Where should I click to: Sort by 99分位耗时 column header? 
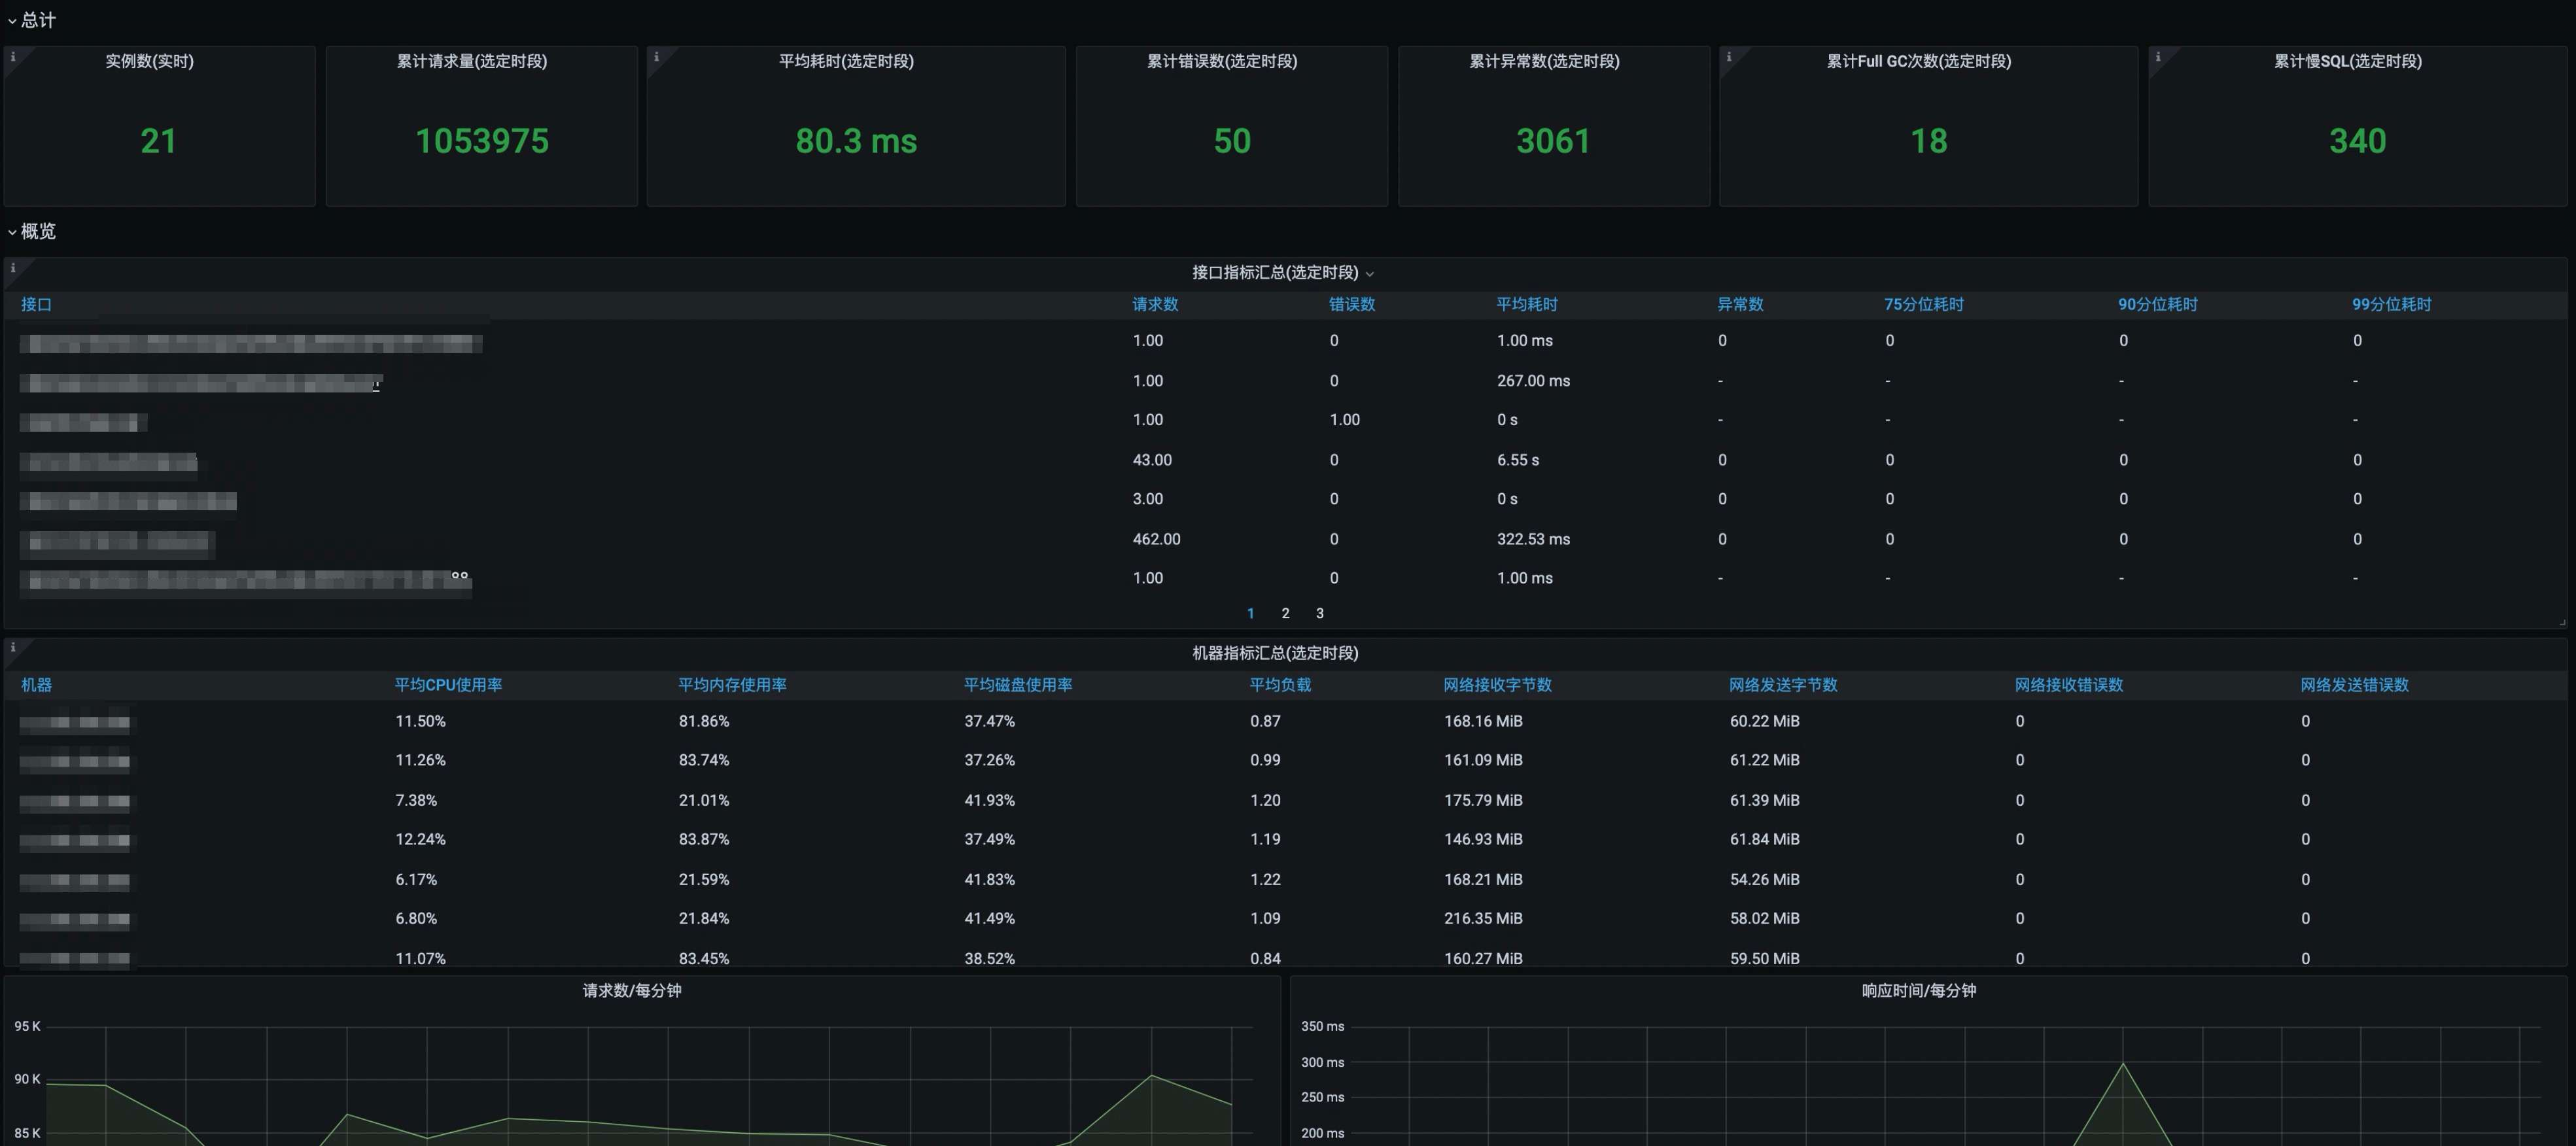[x=2391, y=304]
